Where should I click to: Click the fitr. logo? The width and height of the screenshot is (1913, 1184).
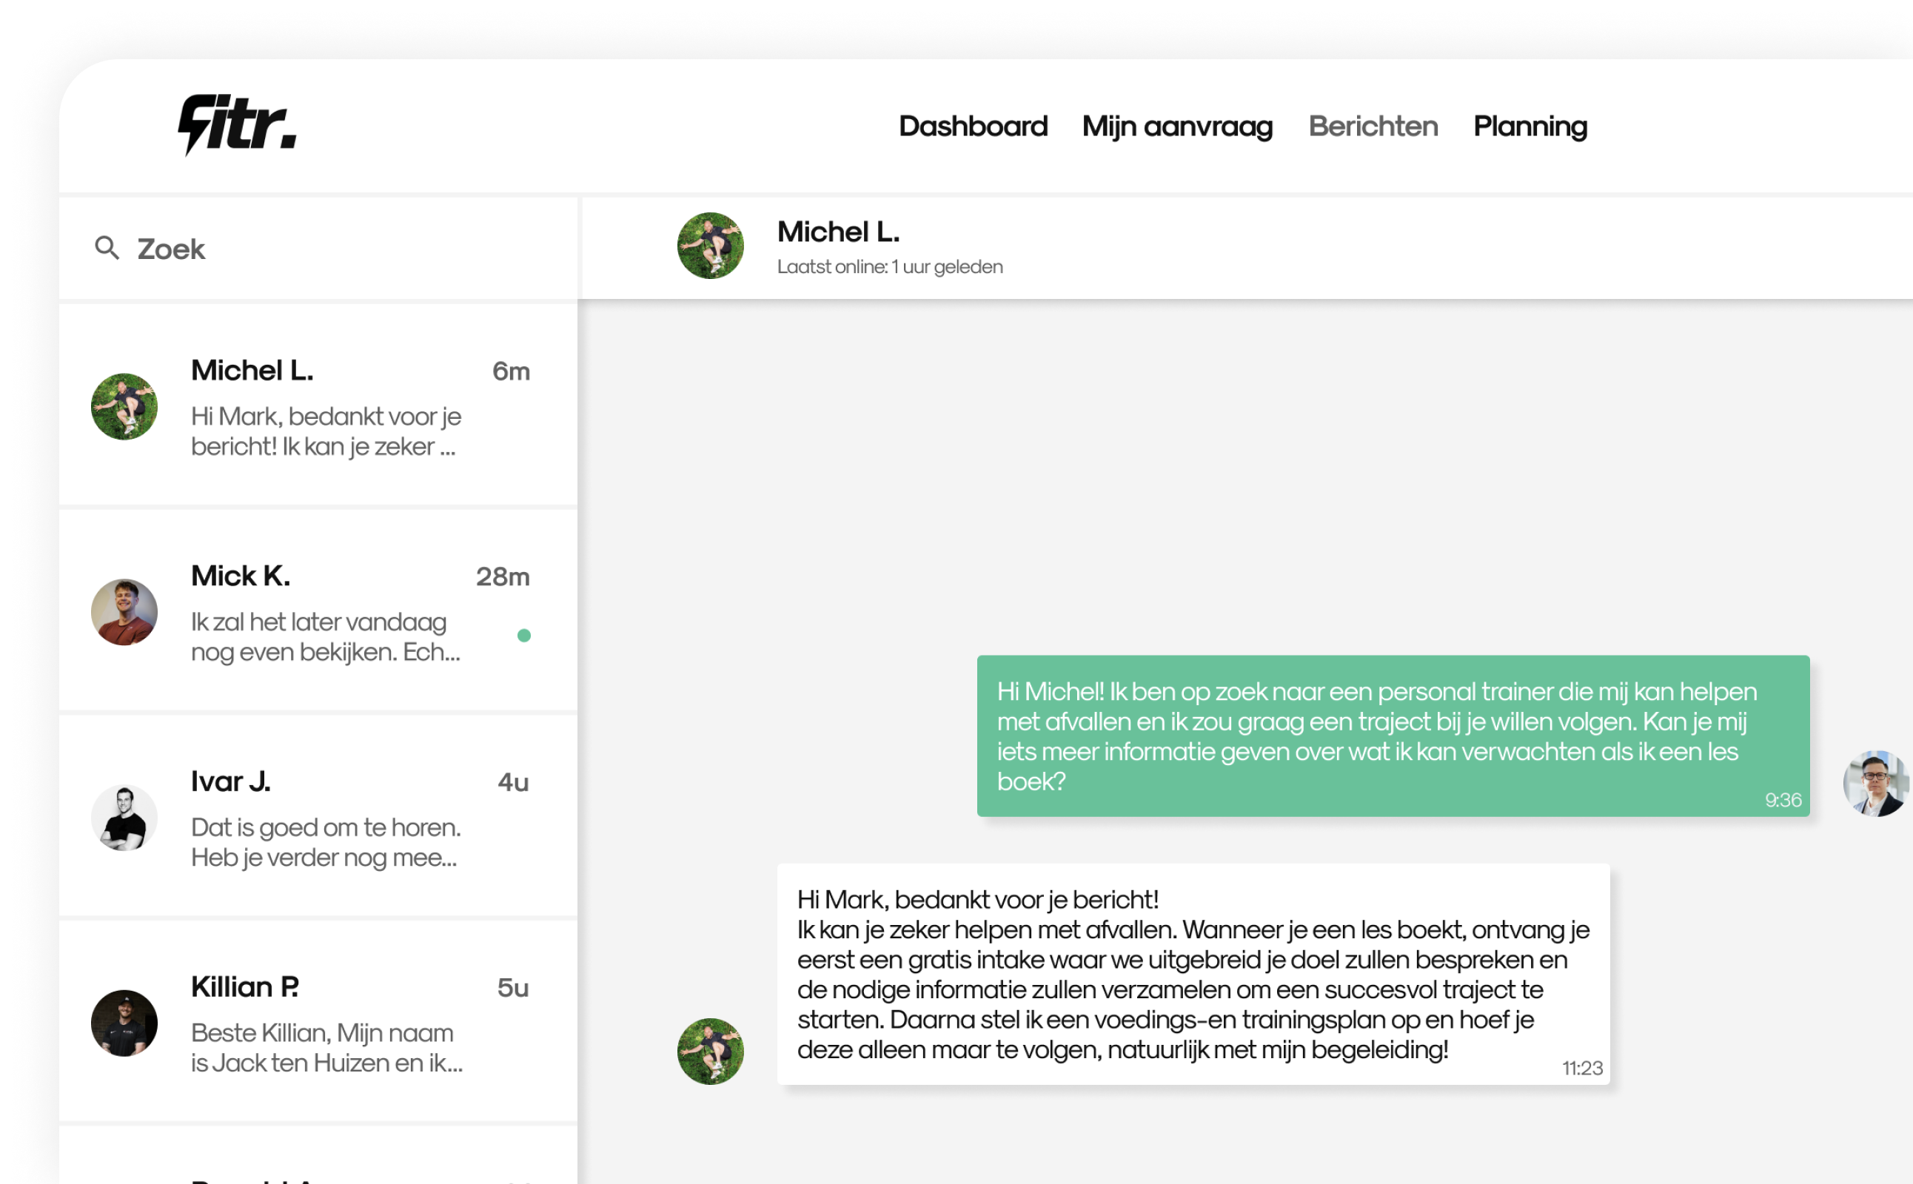238,124
